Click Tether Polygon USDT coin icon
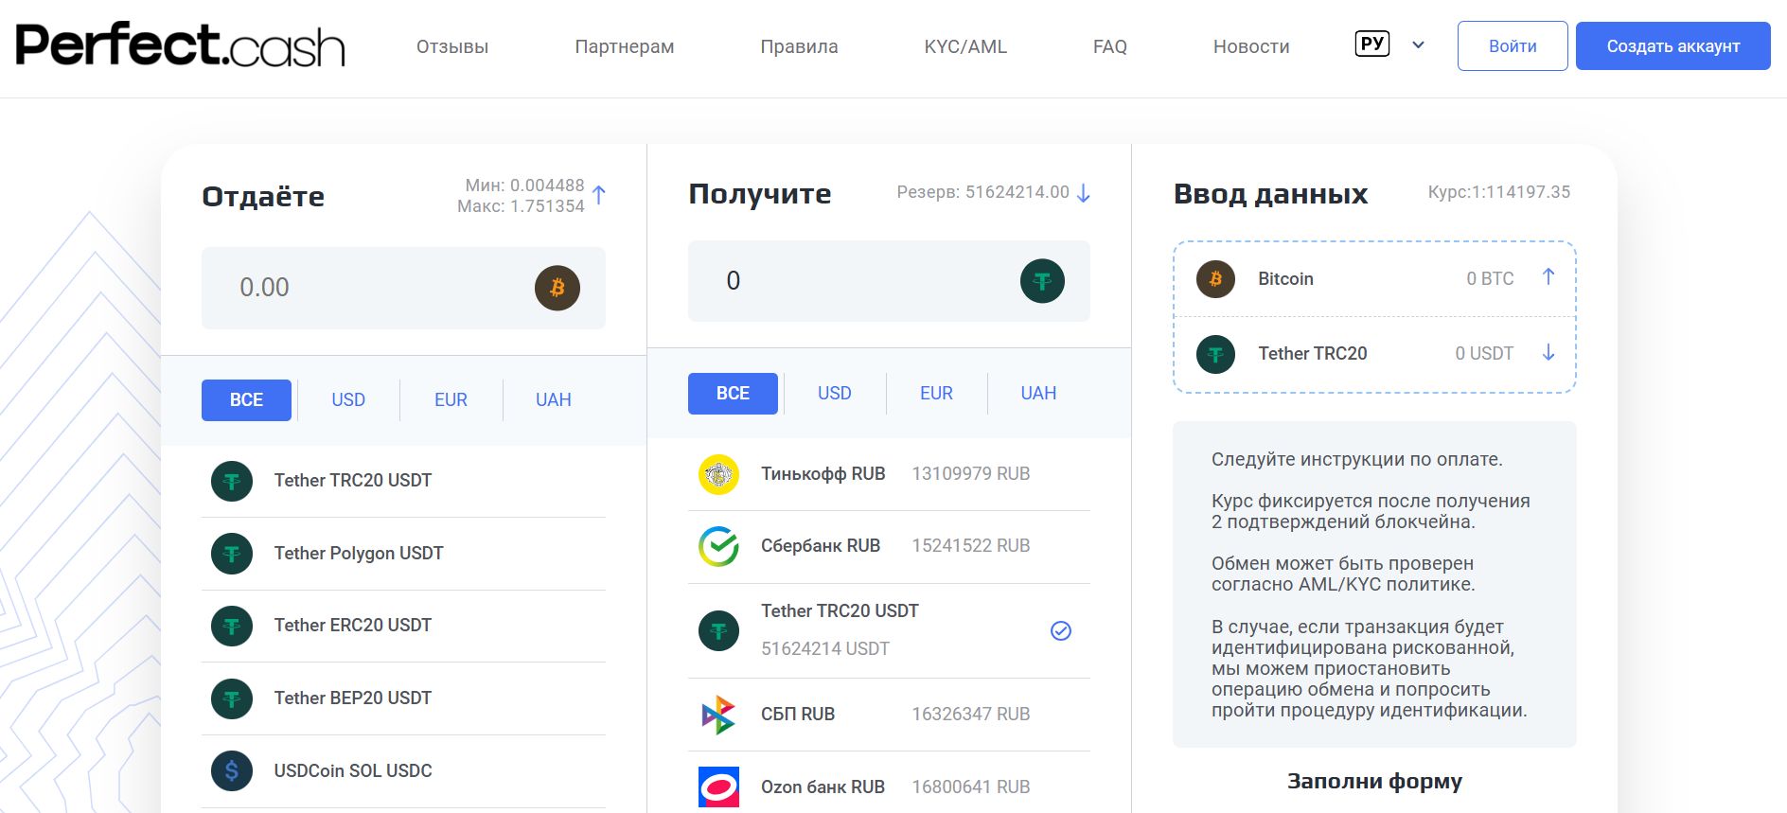 point(232,554)
